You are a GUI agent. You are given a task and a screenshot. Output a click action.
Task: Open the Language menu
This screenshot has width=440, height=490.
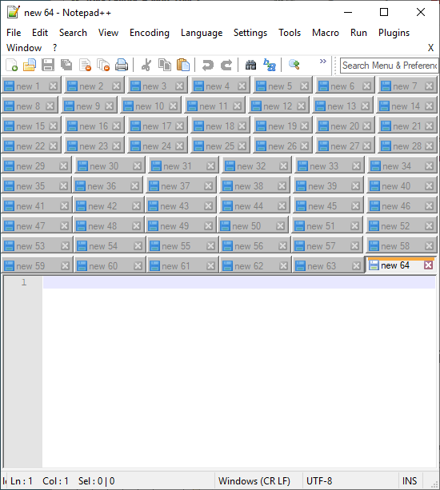tap(202, 33)
